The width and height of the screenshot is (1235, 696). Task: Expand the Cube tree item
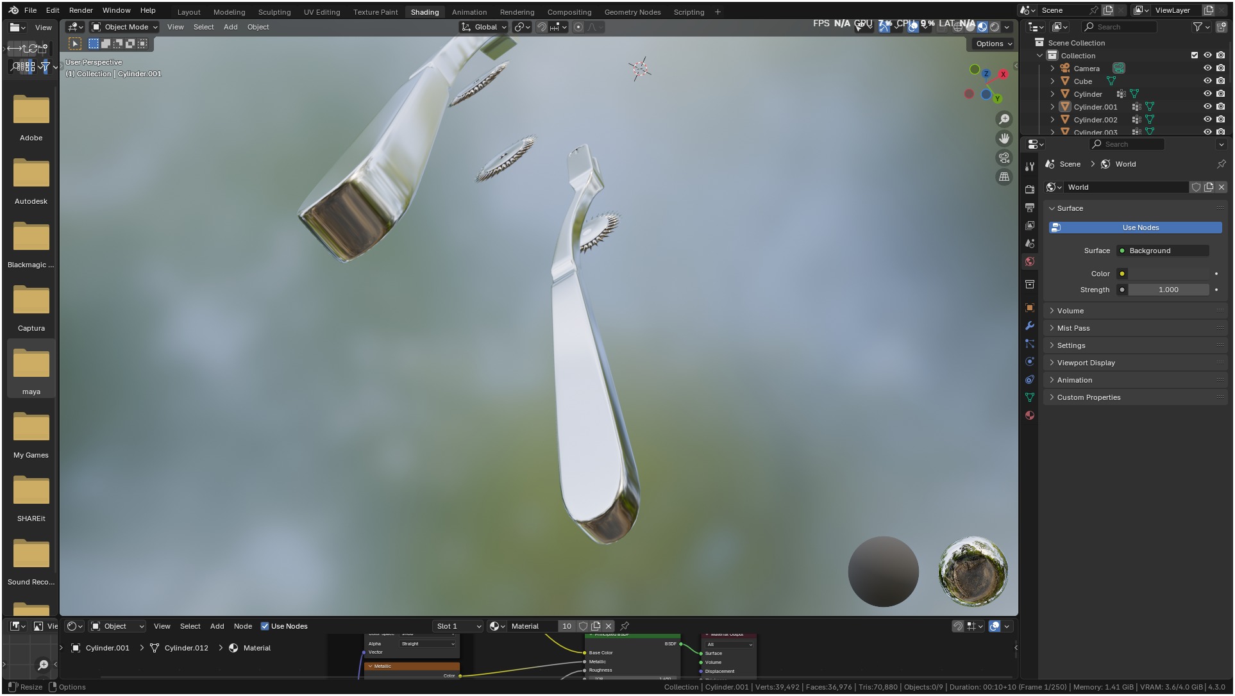[1052, 81]
